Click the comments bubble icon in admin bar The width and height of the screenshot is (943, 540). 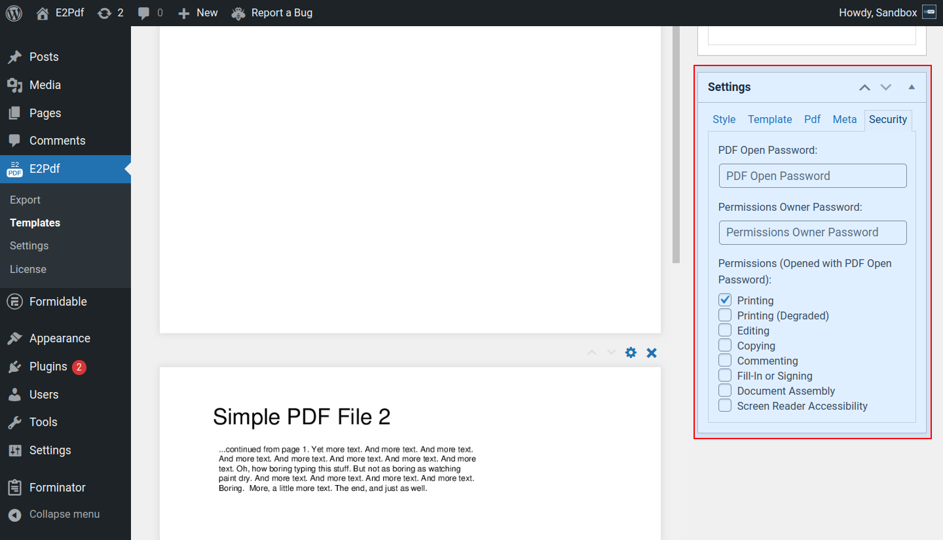[144, 12]
